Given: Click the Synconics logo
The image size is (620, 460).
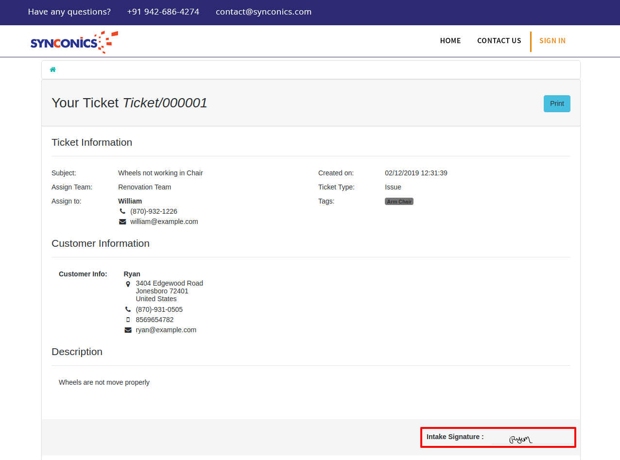Looking at the screenshot, I should pos(74,42).
